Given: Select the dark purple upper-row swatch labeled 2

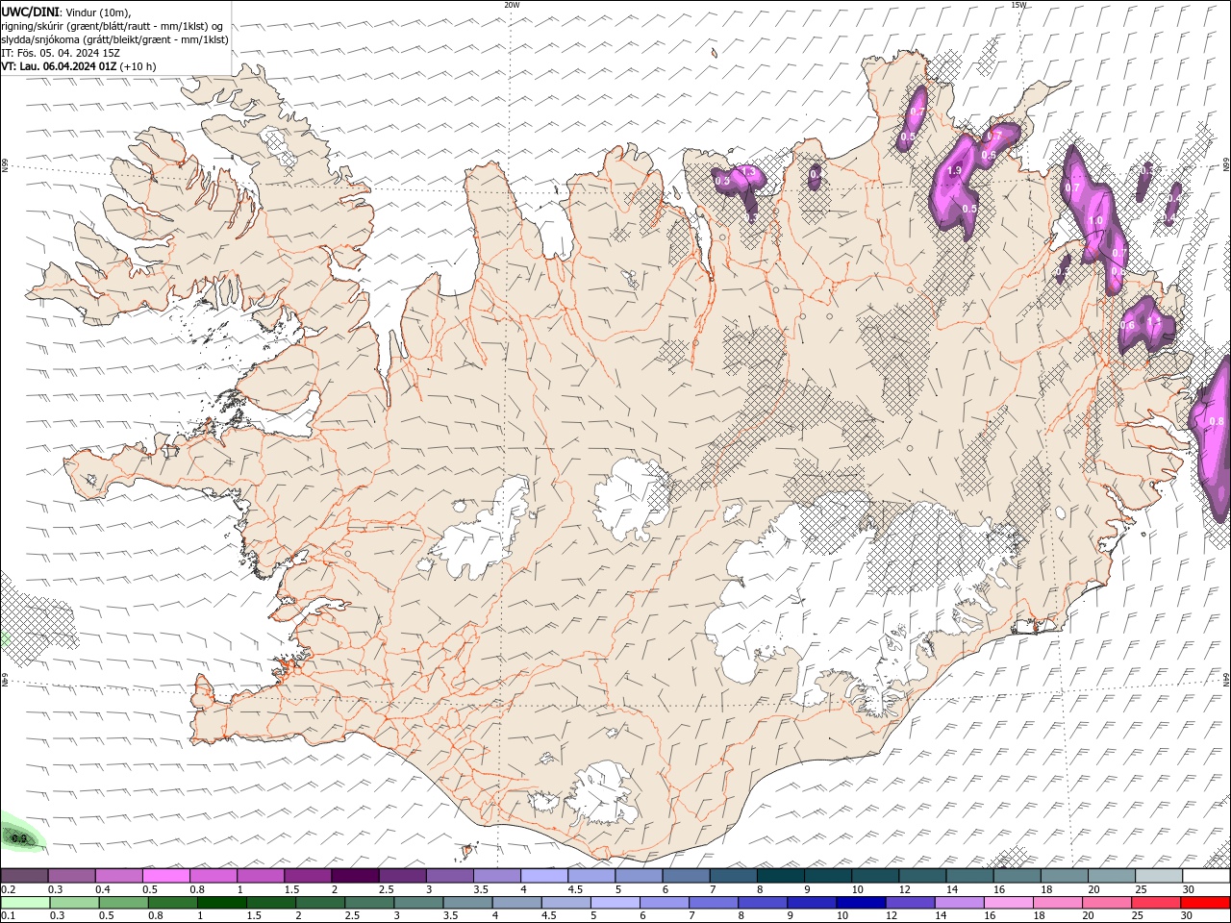Looking at the screenshot, I should tap(355, 876).
